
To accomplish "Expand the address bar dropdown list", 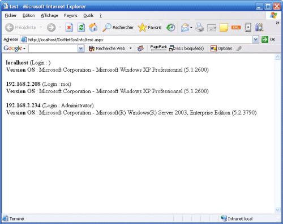I will pyautogui.click(x=256, y=39).
